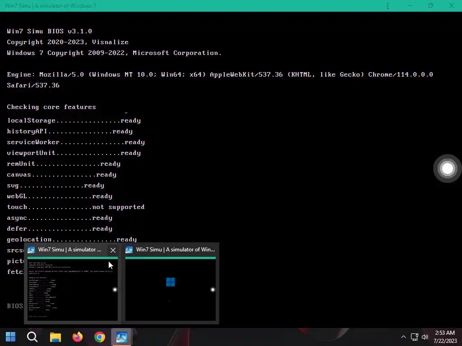This screenshot has width=462, height=346.
Task: Click the 'viewportUnit' ready line
Action: (x=74, y=153)
